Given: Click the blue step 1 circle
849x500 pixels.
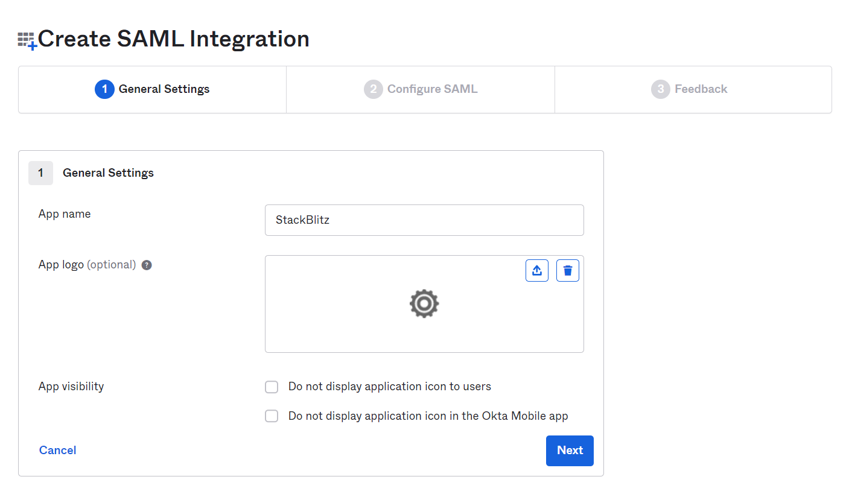Looking at the screenshot, I should pyautogui.click(x=104, y=89).
